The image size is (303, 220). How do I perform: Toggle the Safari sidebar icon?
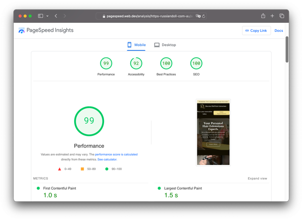pyautogui.click(x=40, y=16)
